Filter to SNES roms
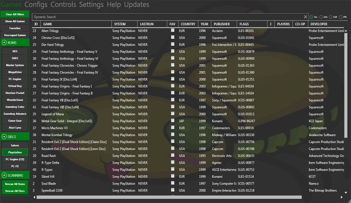The image size is (351, 203). pos(15,58)
